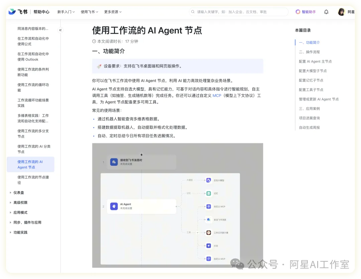
Task: Open 在工作流和自动化中使用 Outlook article
Action: [33, 57]
